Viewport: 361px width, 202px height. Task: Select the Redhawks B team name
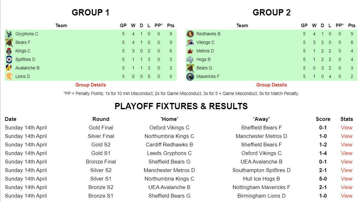(208, 34)
